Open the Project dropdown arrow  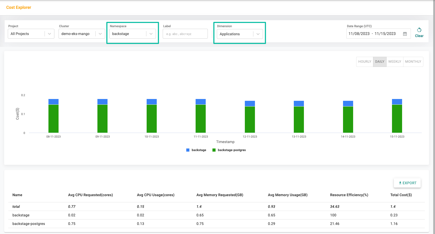pos(49,34)
